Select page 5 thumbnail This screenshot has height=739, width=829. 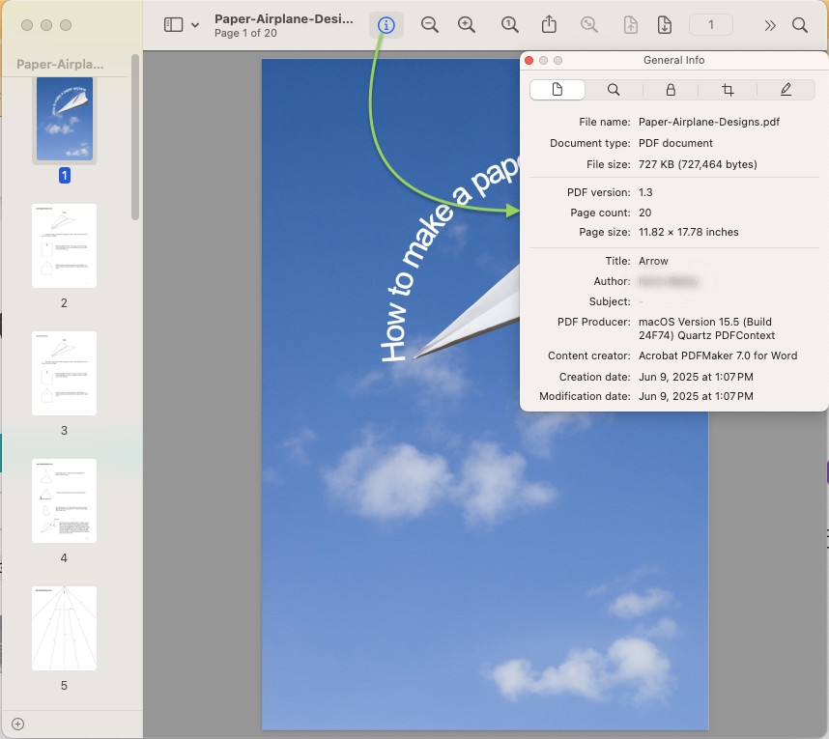coord(64,628)
